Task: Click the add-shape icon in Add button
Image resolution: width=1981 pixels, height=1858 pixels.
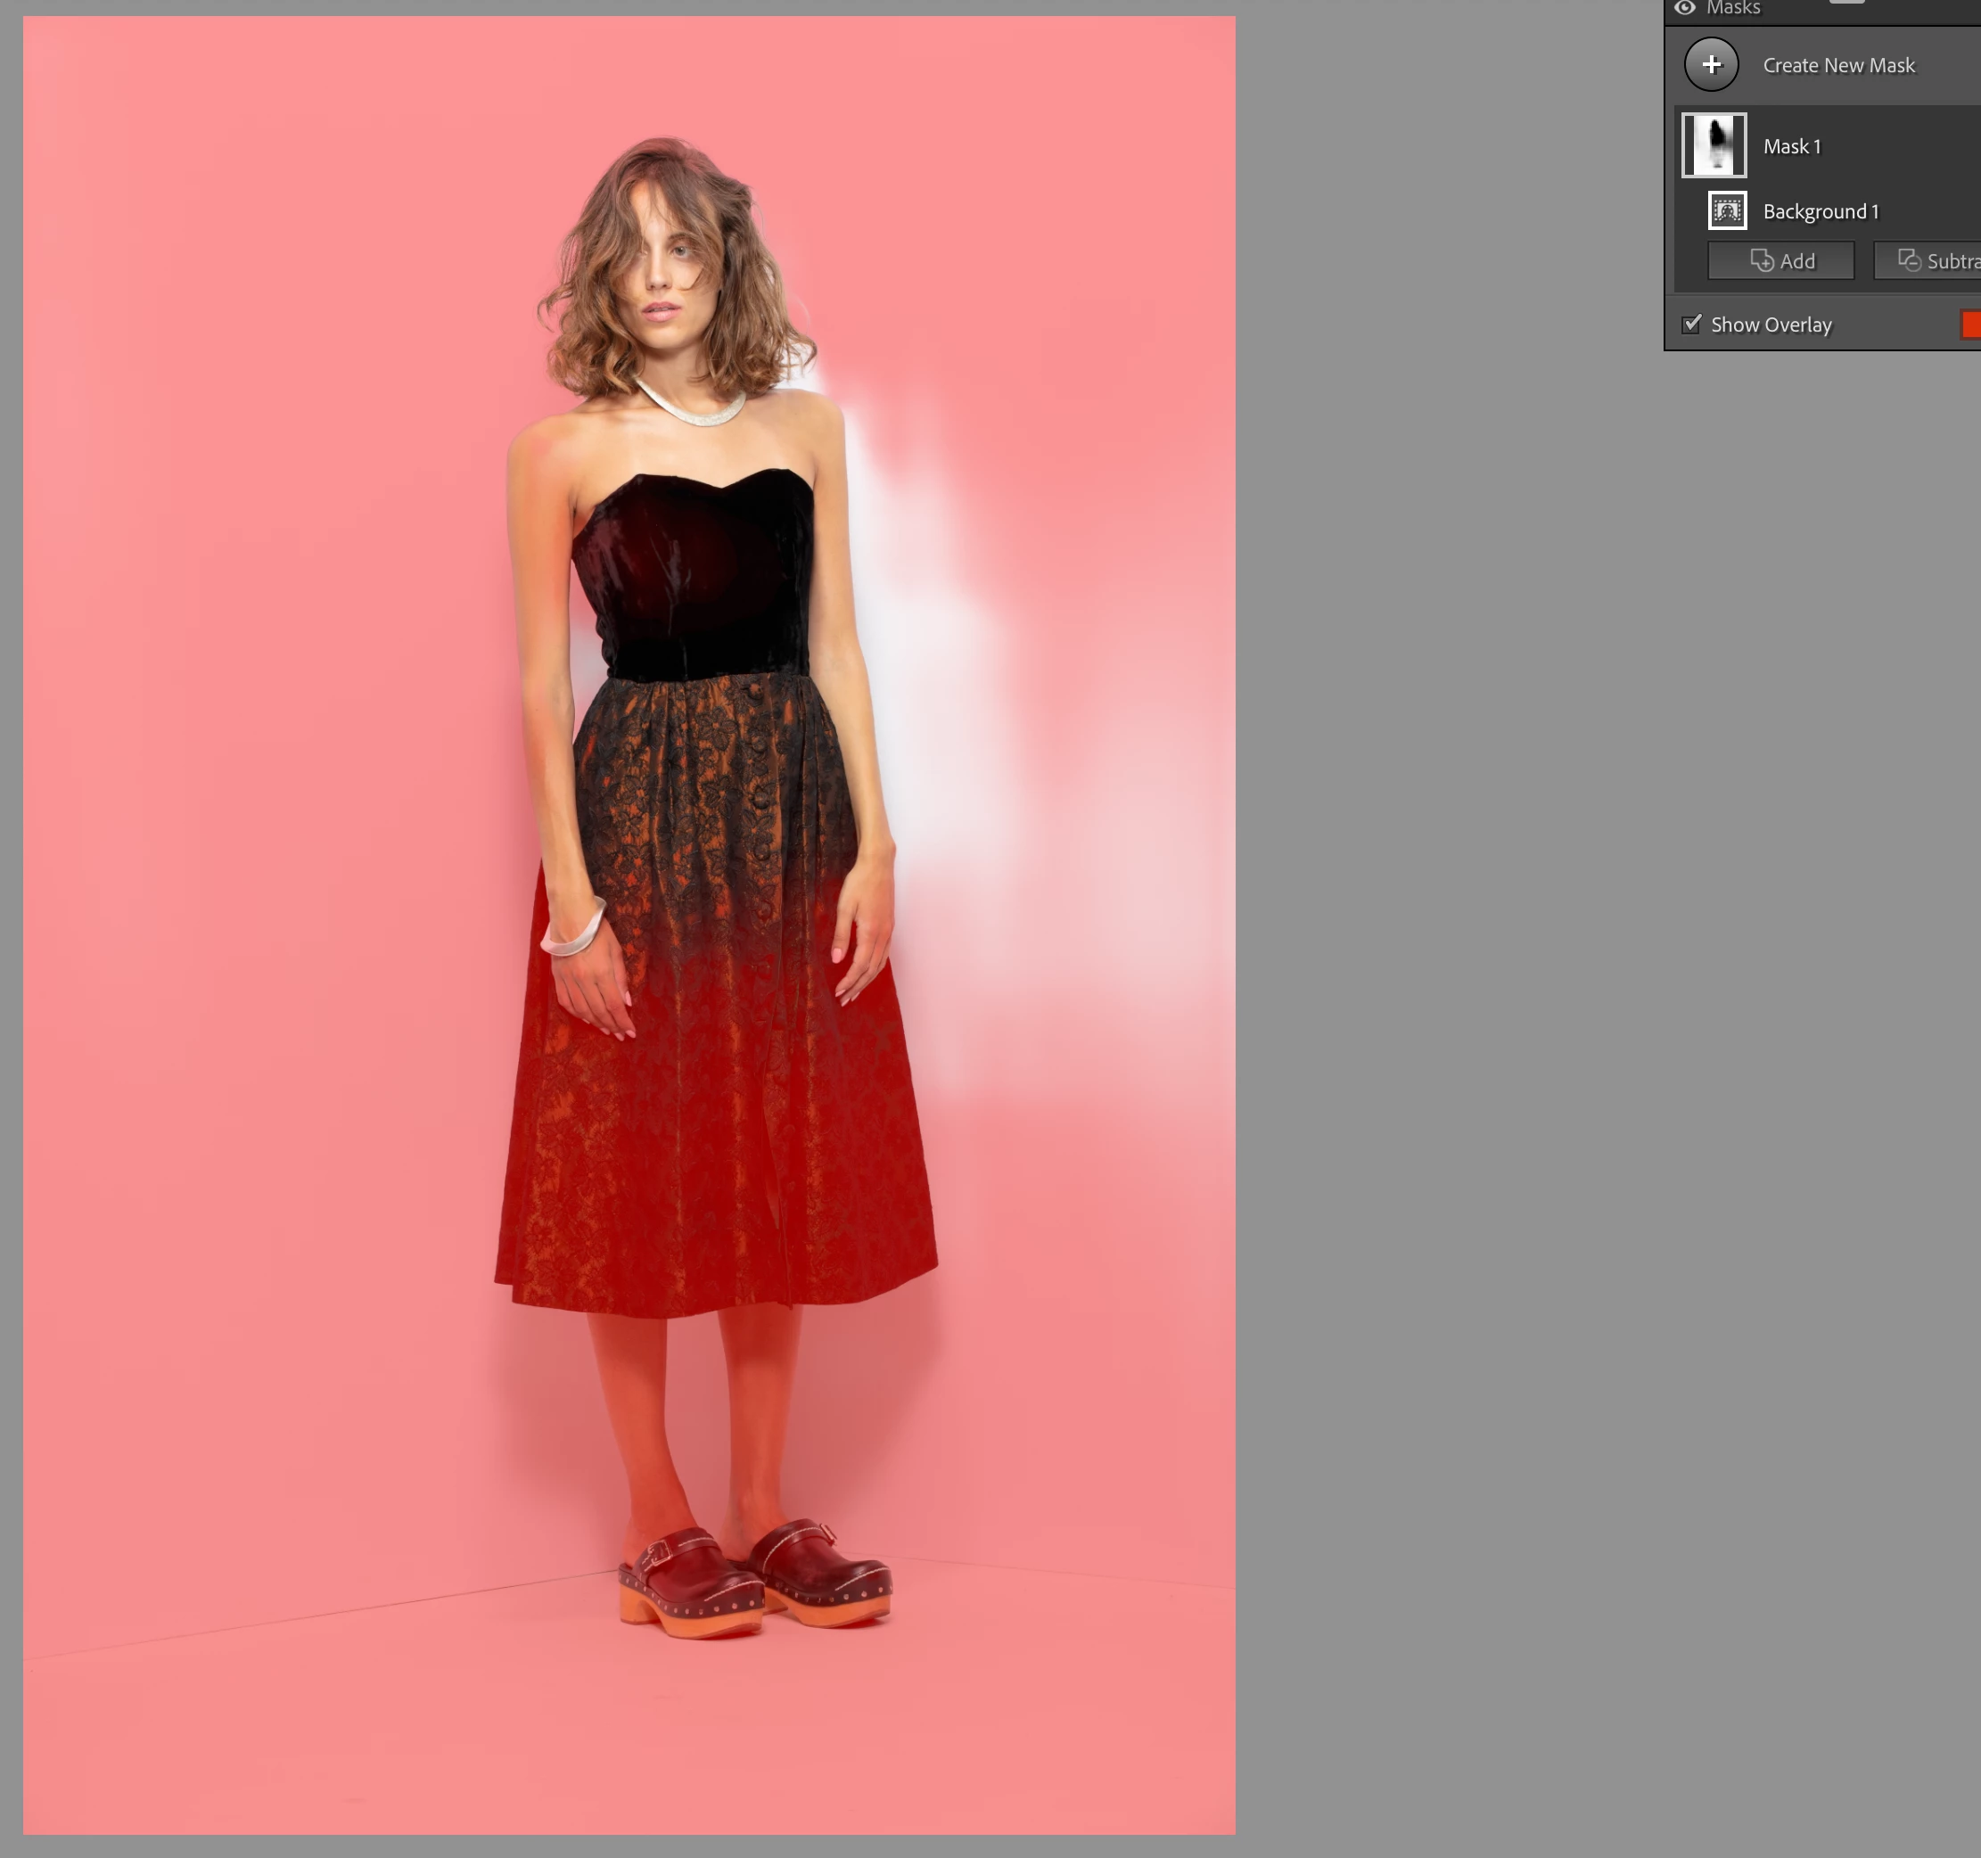Action: point(1761,261)
